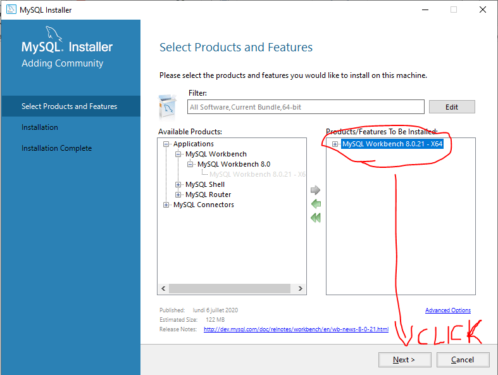The image size is (498, 375).
Task: Select MySQL Workbench 8.0.21 - X64 to be installed
Action: coord(392,144)
